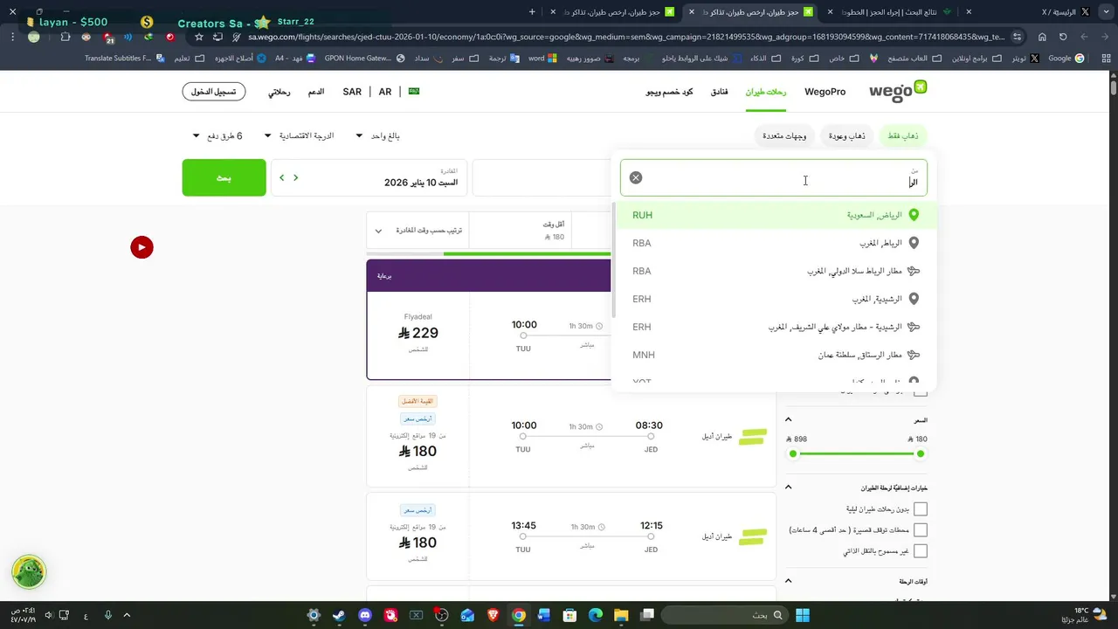Open File Explorer from the taskbar
This screenshot has width=1118, height=629.
(x=620, y=615)
